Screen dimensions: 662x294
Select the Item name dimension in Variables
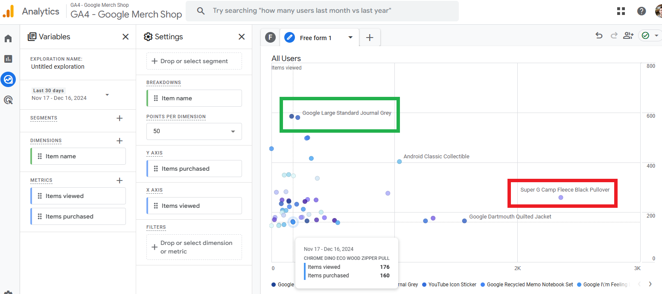coord(78,156)
